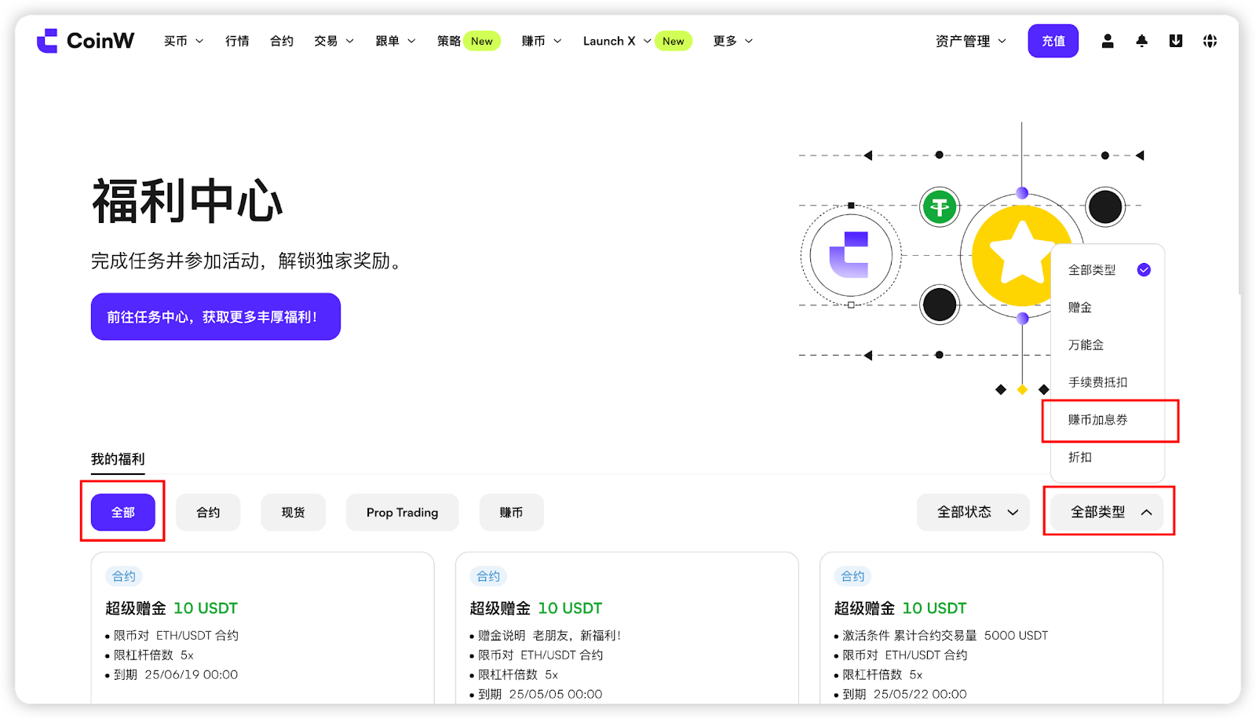Expand the 赚币 menu in top navigation
The height and width of the screenshot is (719, 1256).
(x=542, y=41)
